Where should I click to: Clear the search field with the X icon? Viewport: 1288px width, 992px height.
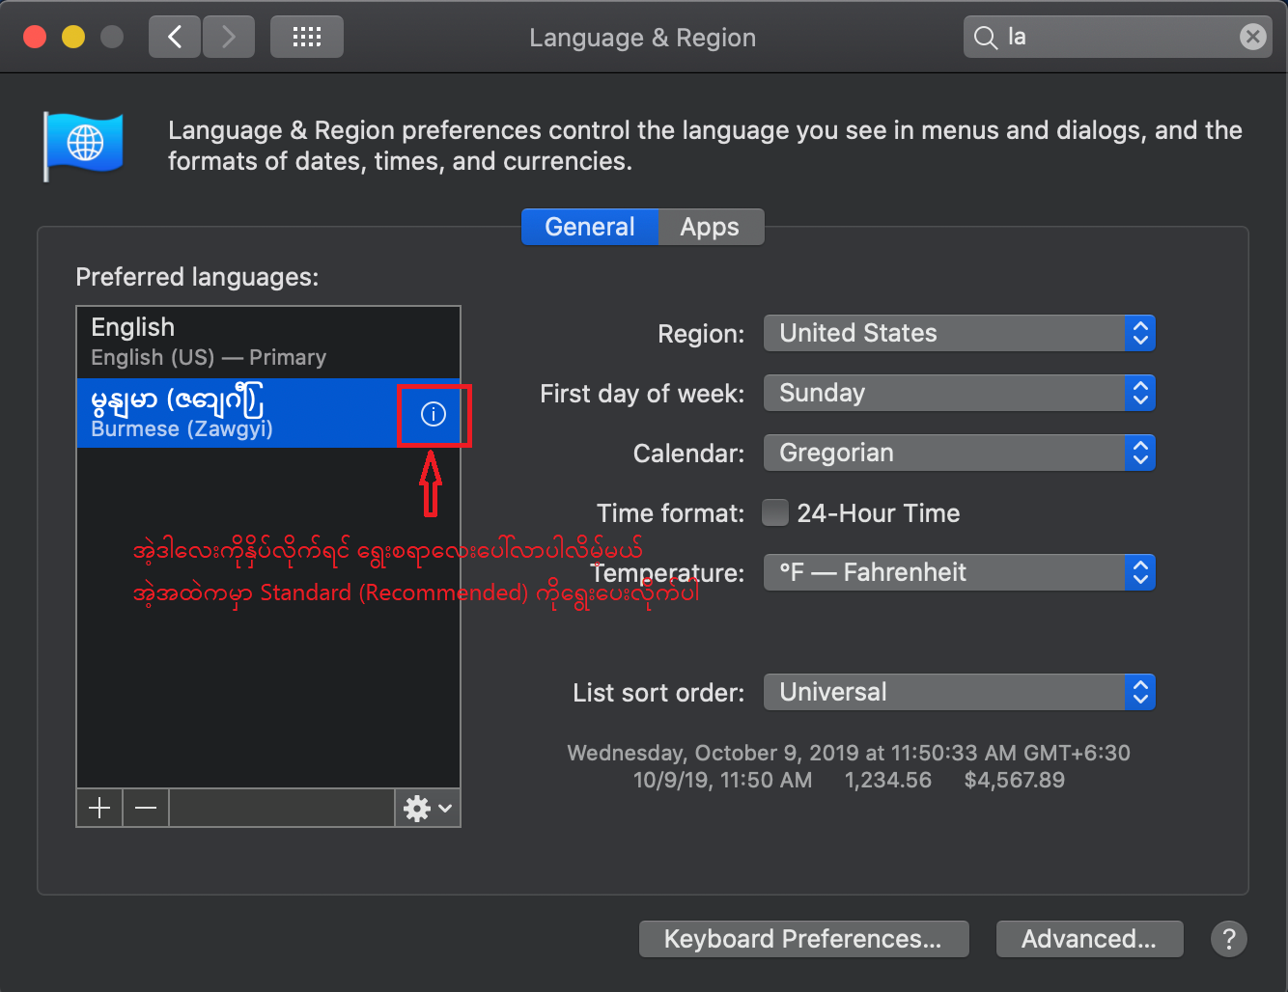1252,37
